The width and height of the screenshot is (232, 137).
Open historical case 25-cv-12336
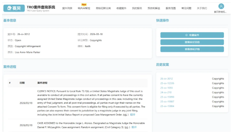point(167,83)
